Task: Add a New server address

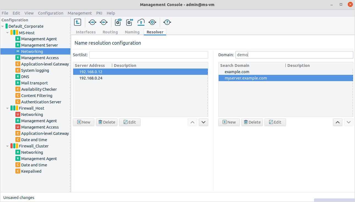Action: click(x=84, y=122)
